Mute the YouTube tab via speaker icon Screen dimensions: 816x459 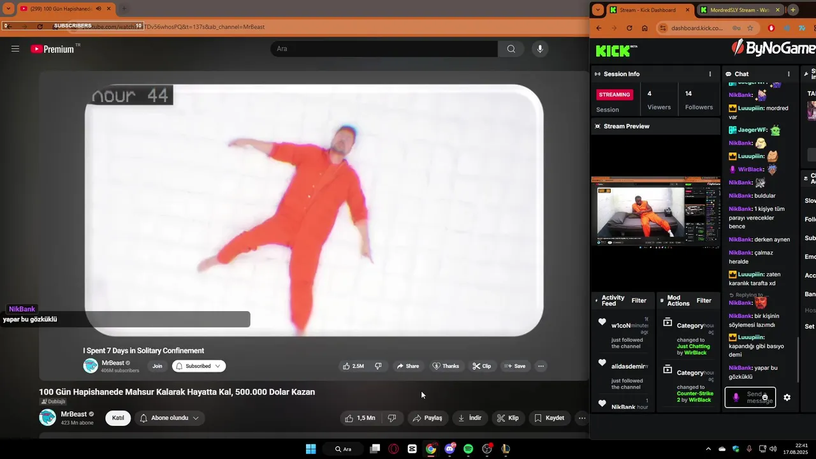tap(99, 9)
